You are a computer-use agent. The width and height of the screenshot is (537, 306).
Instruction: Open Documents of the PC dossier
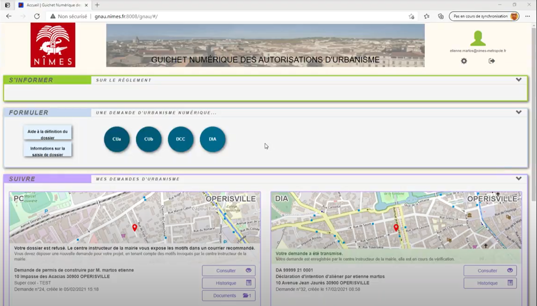point(228,296)
